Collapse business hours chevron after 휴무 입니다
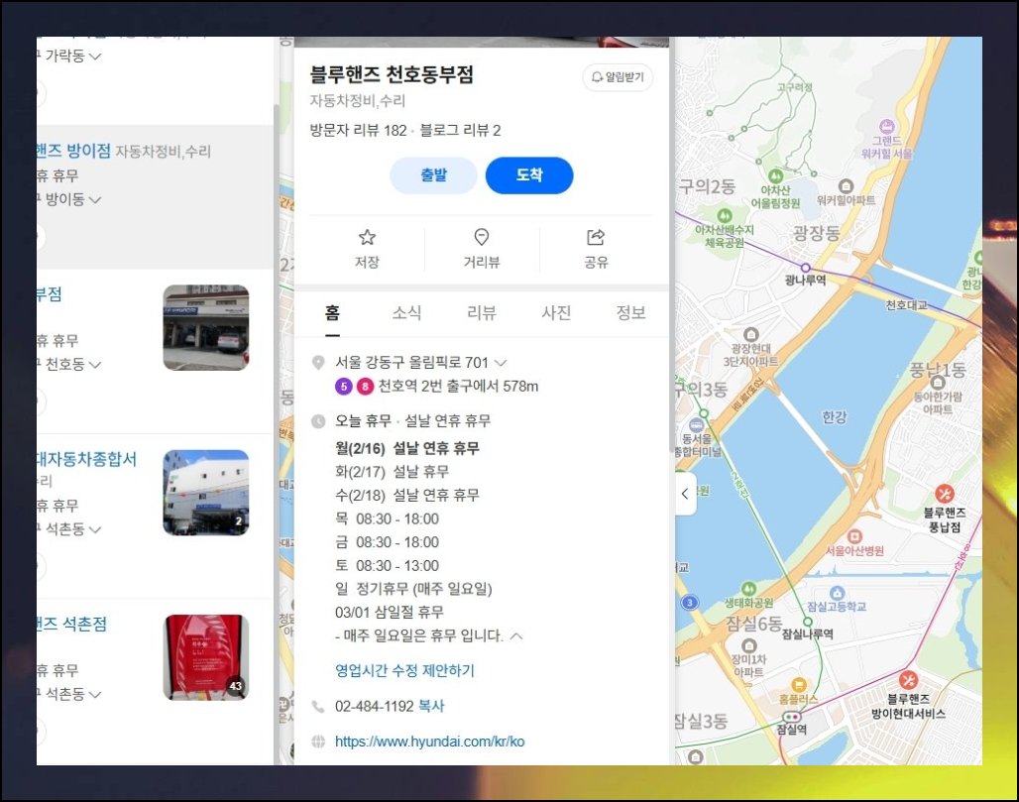 tap(516, 635)
